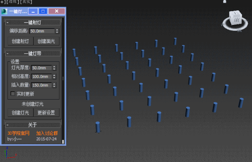Minimize the 一键灯 plugin window

pos(33,11)
